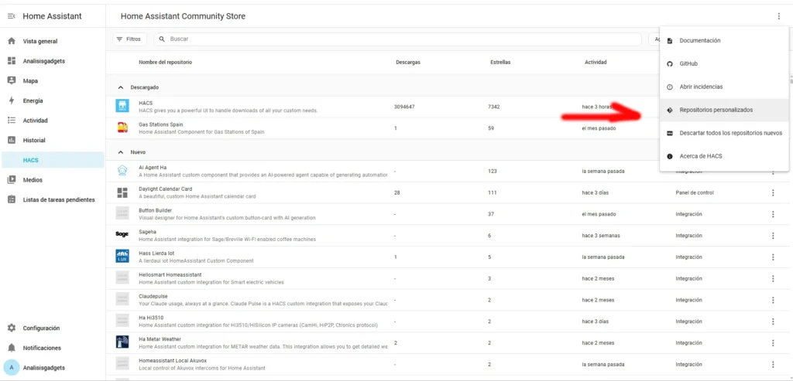The height and width of the screenshot is (381, 793).
Task: Choose GitHub from the menu
Action: coord(724,63)
